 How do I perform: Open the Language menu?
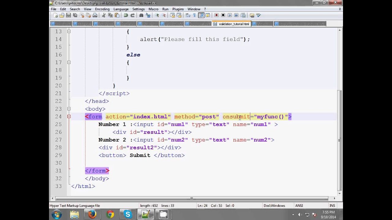coord(121,9)
